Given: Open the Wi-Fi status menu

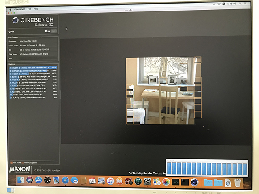Looking at the screenshot, I should (219, 4).
